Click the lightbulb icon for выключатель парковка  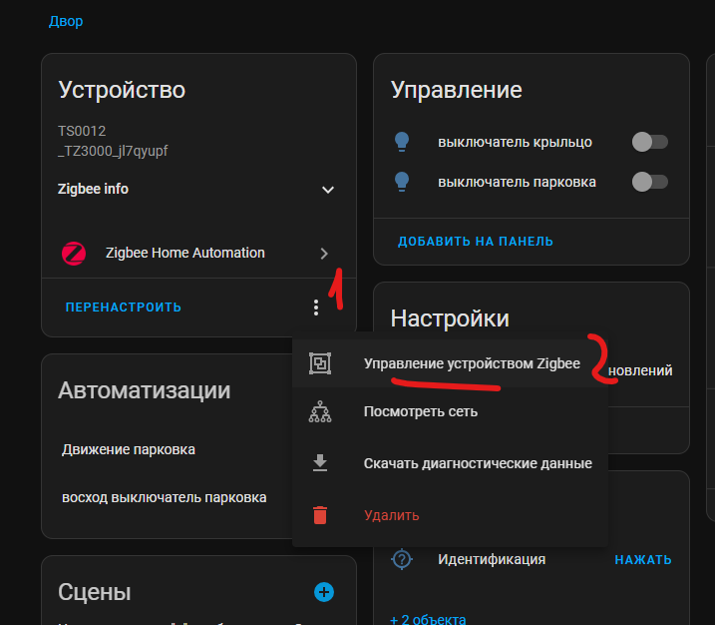402,182
